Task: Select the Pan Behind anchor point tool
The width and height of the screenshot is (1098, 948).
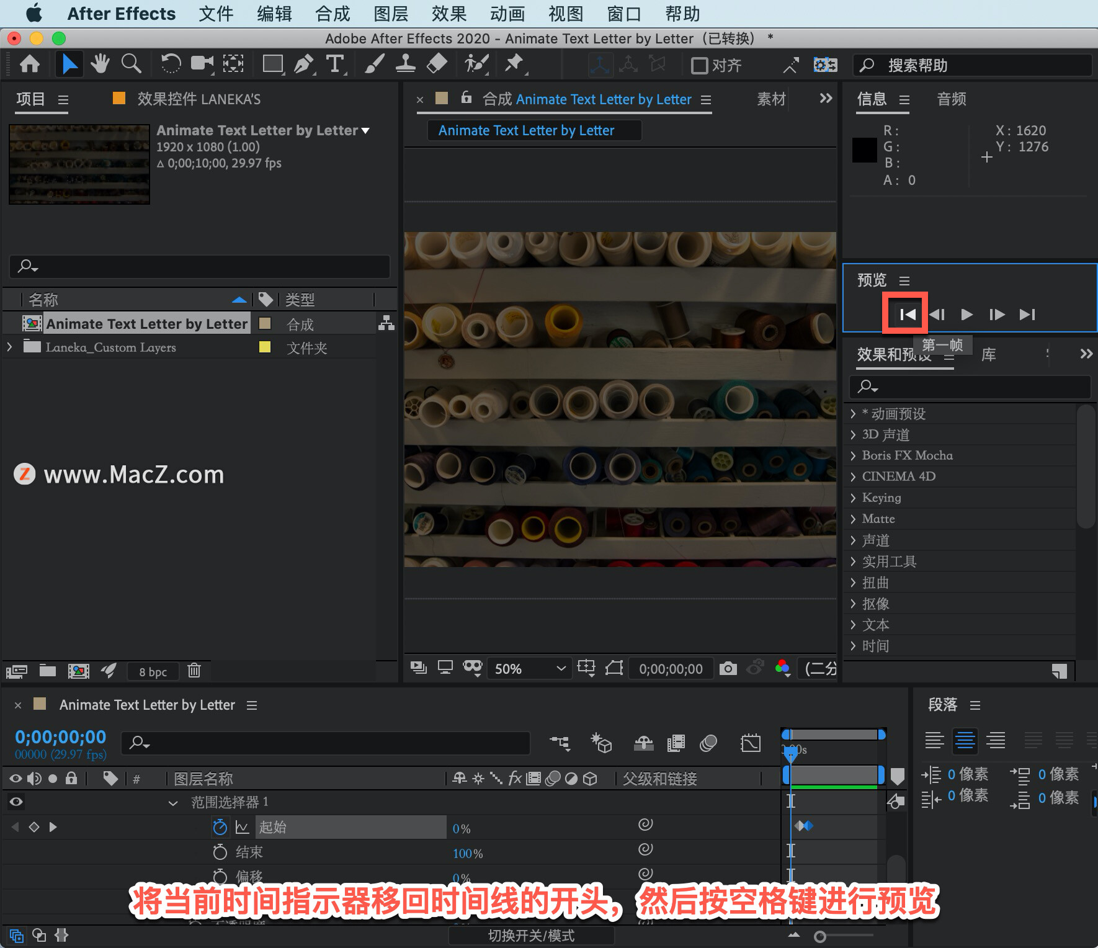Action: click(x=233, y=64)
